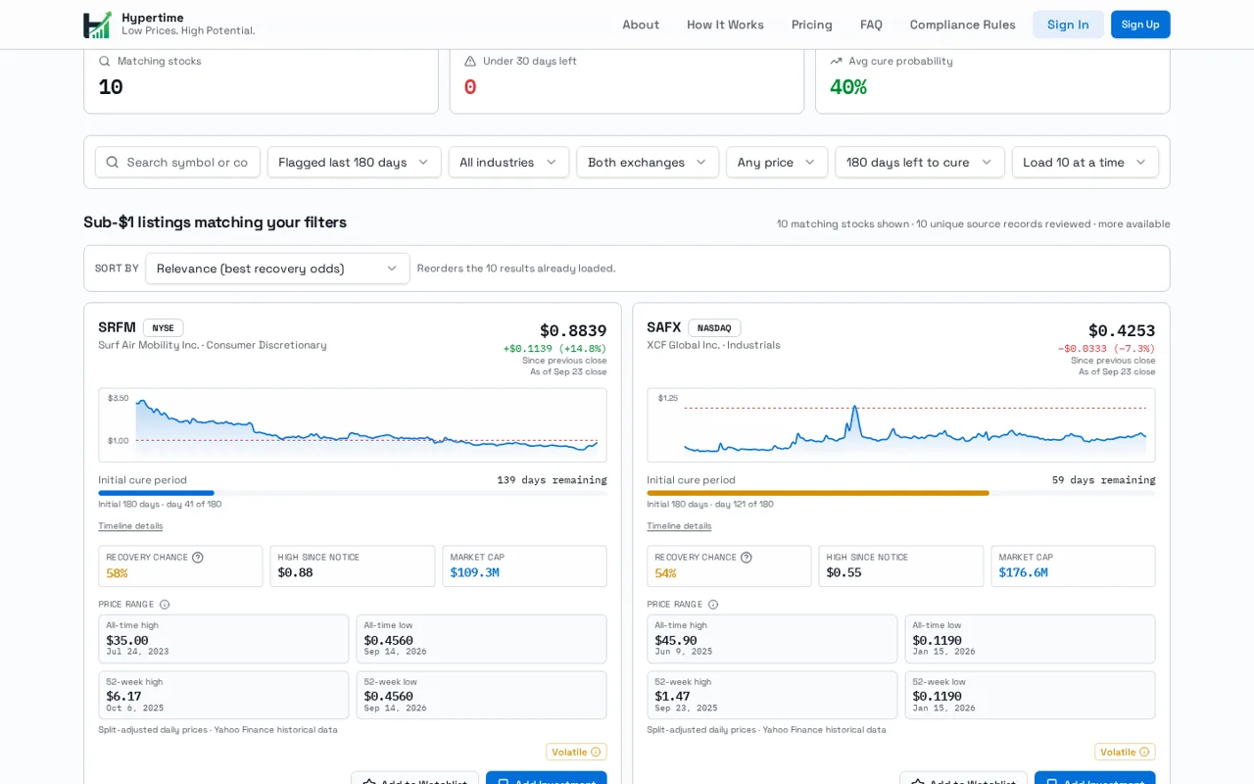Expand the Any price filter
This screenshot has width=1254, height=784.
click(777, 162)
